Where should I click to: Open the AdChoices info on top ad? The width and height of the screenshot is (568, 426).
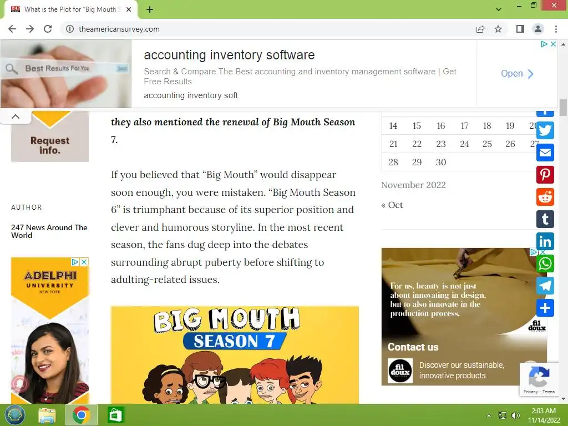[544, 44]
